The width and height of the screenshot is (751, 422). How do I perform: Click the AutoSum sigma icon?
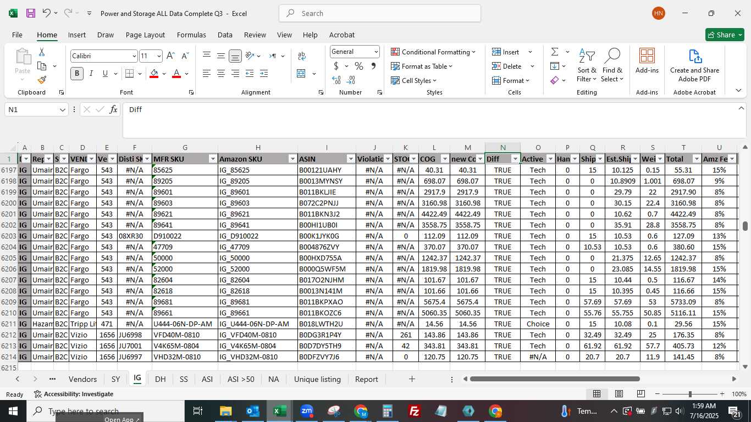pyautogui.click(x=555, y=52)
